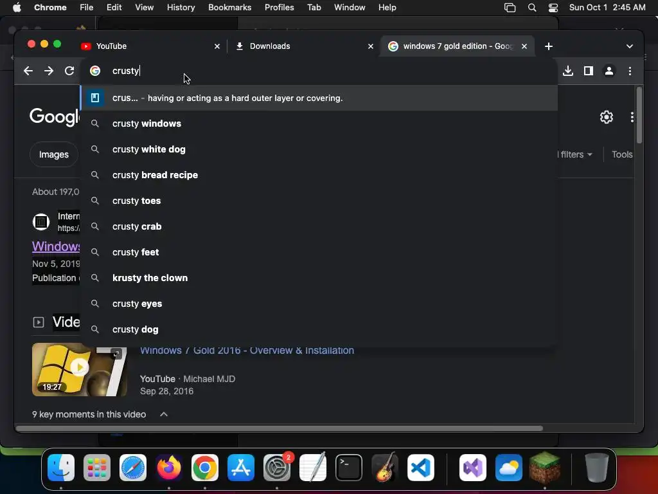658x494 pixels.
Task: Open Google page three-dot menu right of the settings gear
Action: (x=632, y=117)
